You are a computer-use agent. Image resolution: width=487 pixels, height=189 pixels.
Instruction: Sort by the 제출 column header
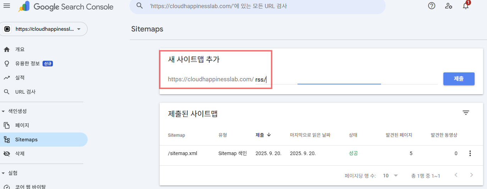click(260, 135)
